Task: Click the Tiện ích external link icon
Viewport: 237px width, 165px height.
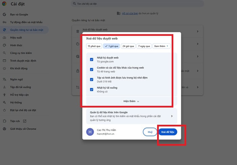Action: pos(25,121)
